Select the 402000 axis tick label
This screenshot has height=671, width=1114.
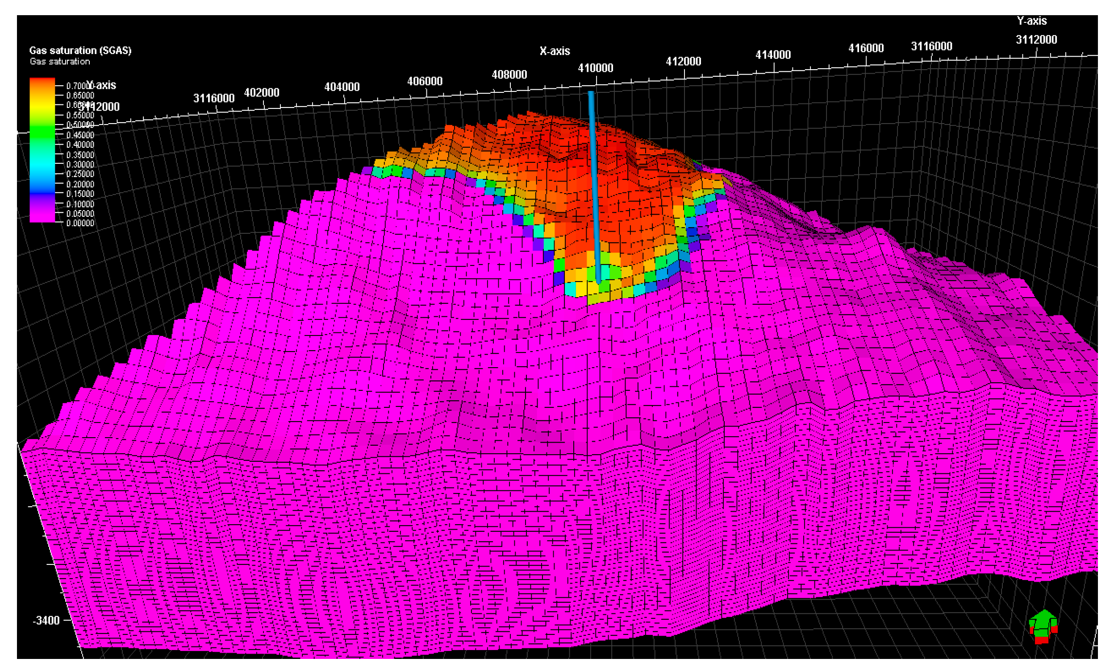tap(261, 93)
